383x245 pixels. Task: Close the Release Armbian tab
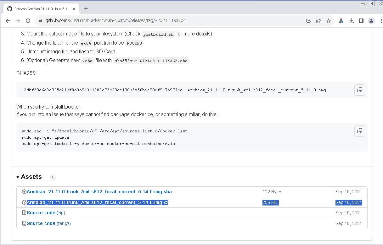pyautogui.click(x=74, y=9)
